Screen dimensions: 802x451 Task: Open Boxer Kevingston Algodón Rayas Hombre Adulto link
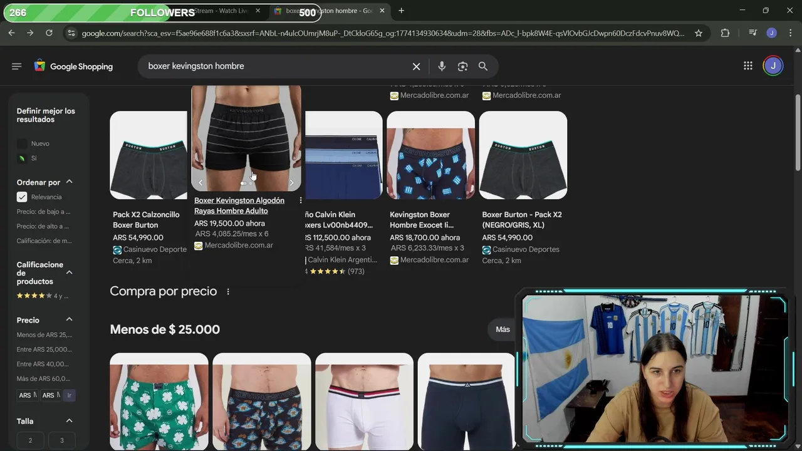point(239,205)
